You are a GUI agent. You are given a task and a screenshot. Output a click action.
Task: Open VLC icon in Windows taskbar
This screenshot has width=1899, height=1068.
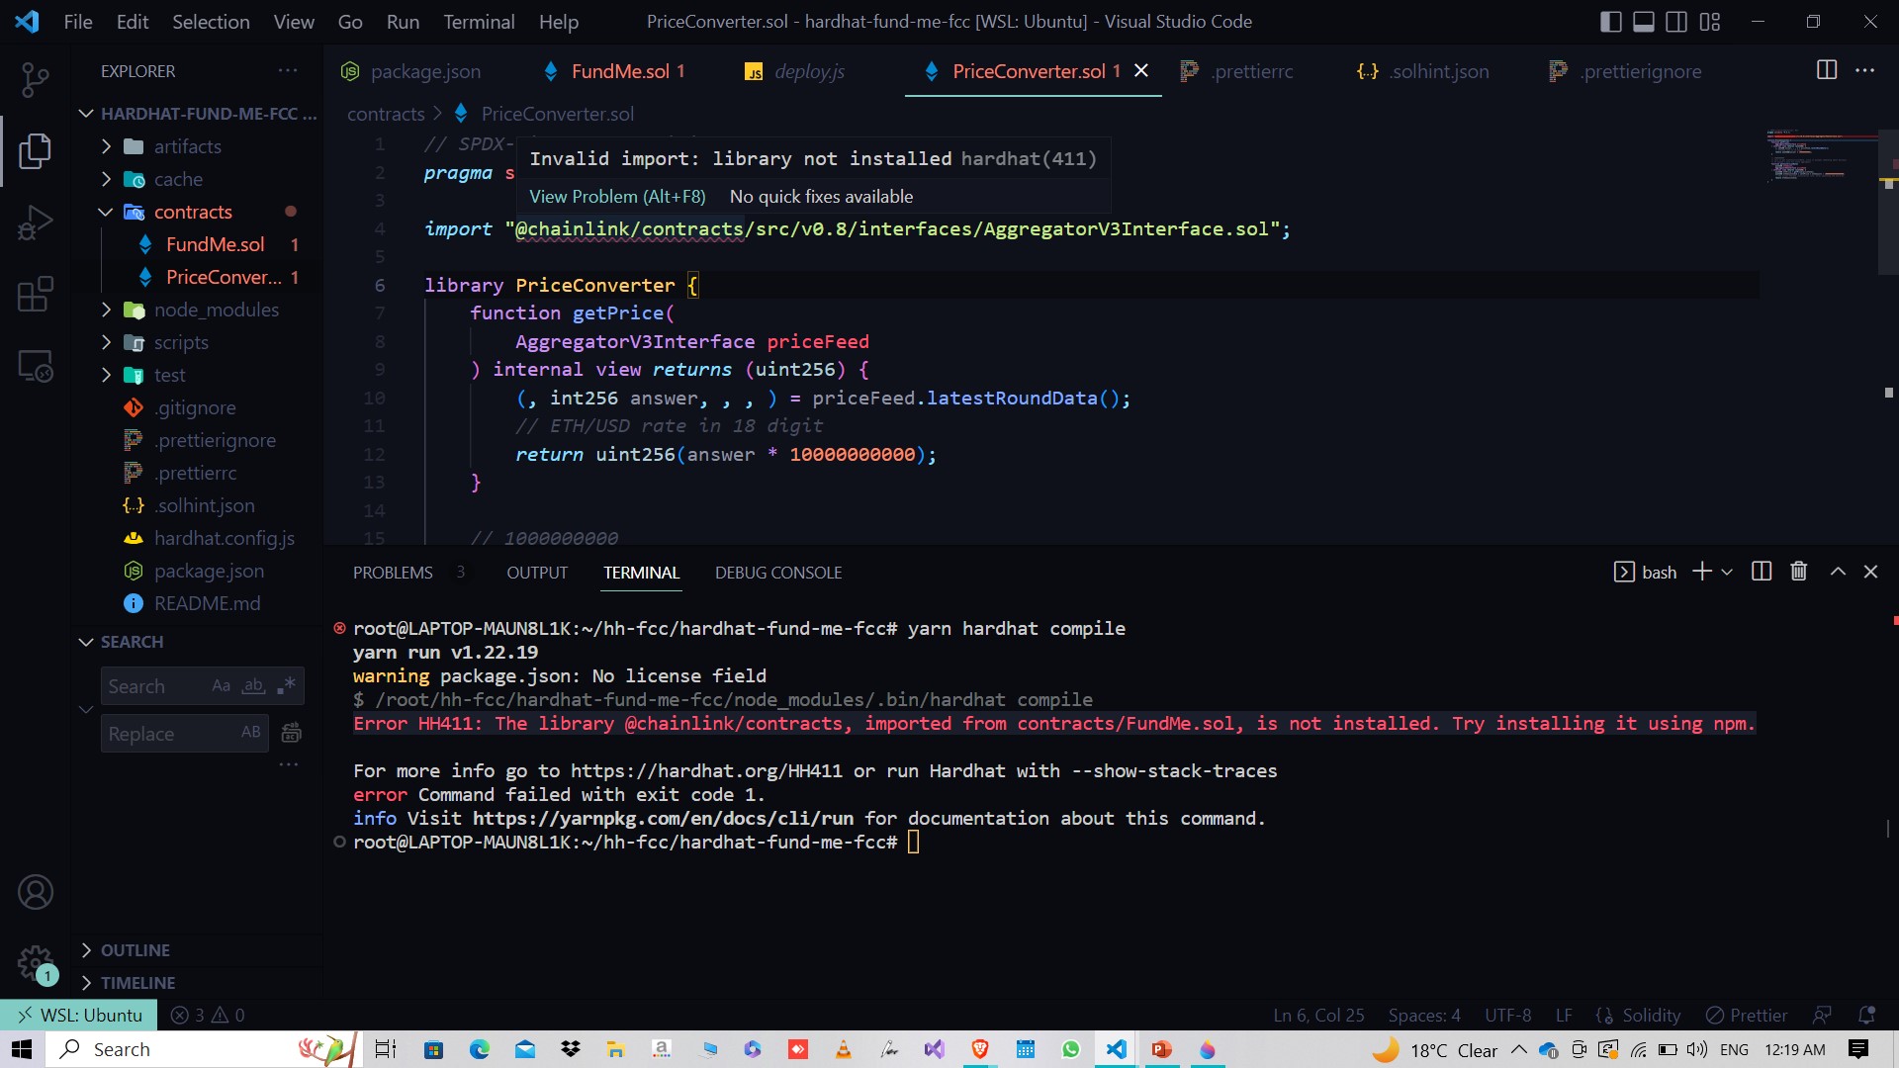[844, 1049]
